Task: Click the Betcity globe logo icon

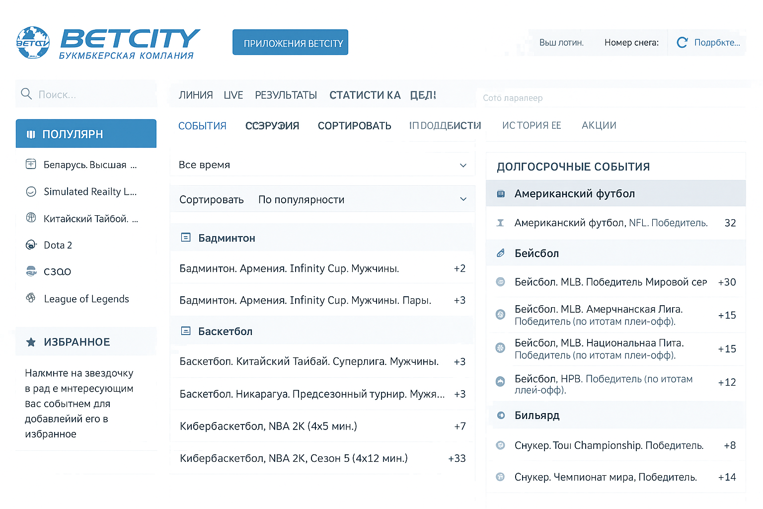Action: [33, 43]
